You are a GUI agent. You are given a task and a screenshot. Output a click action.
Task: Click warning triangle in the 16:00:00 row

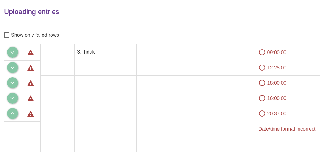coord(31,98)
